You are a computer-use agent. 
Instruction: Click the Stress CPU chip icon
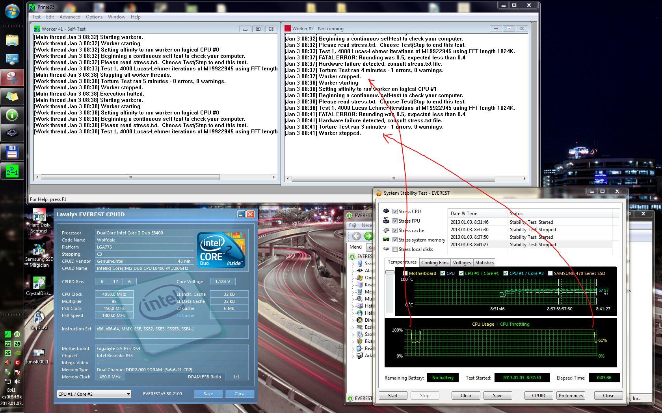[x=386, y=211]
